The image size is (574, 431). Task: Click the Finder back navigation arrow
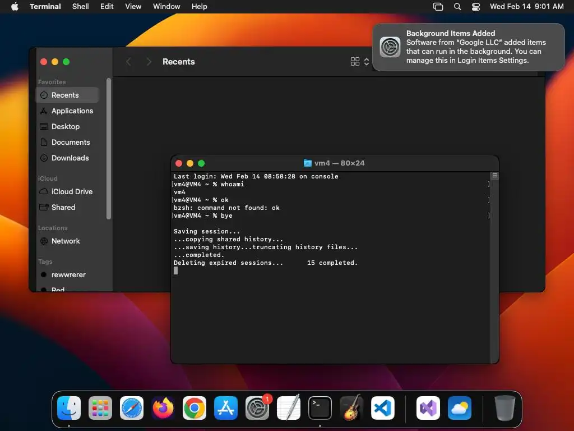click(x=128, y=62)
